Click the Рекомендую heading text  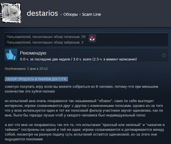(33, 53)
